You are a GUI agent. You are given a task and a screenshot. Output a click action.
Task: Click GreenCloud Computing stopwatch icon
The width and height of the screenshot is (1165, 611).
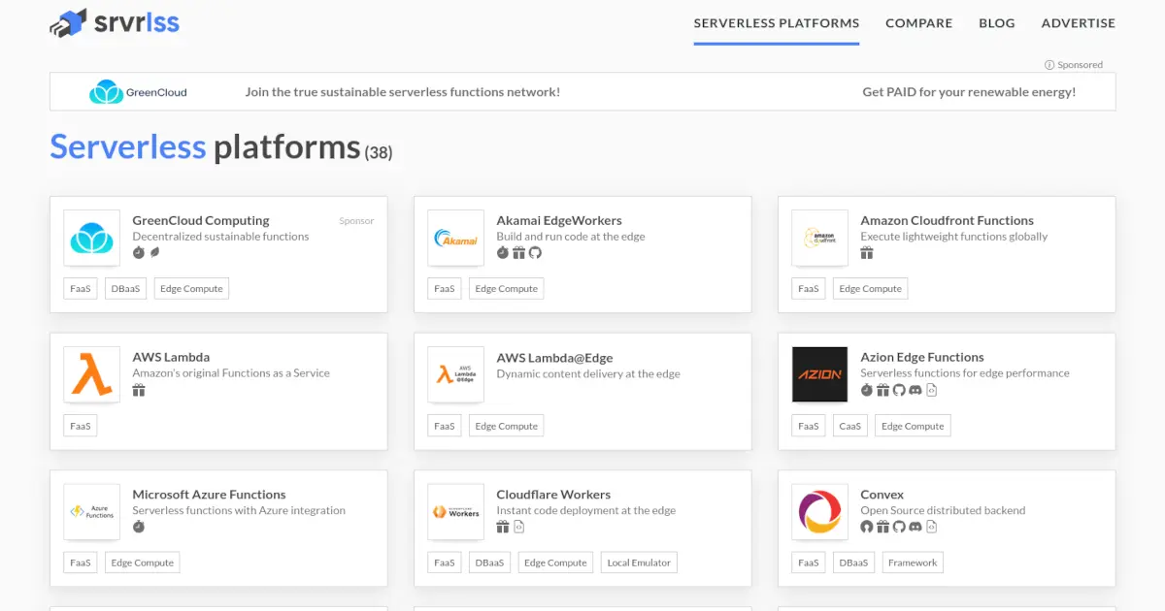click(138, 253)
